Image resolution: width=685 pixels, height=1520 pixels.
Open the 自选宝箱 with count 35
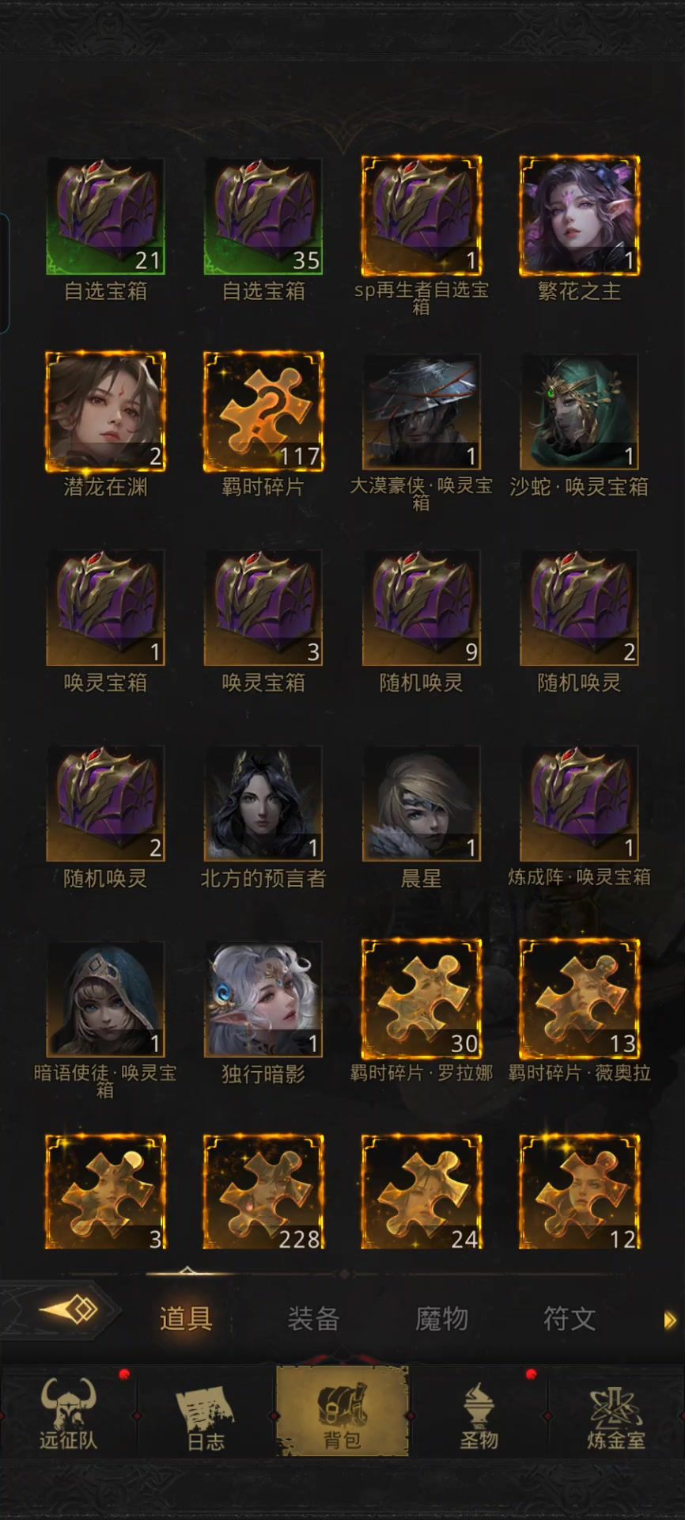(x=263, y=216)
